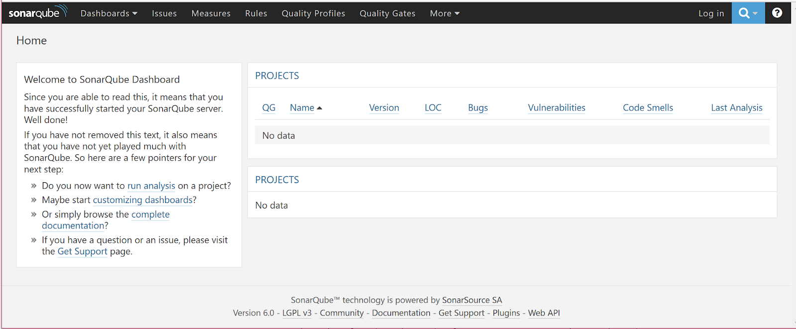Sort projects by Version column
The width and height of the screenshot is (796, 329).
point(384,108)
